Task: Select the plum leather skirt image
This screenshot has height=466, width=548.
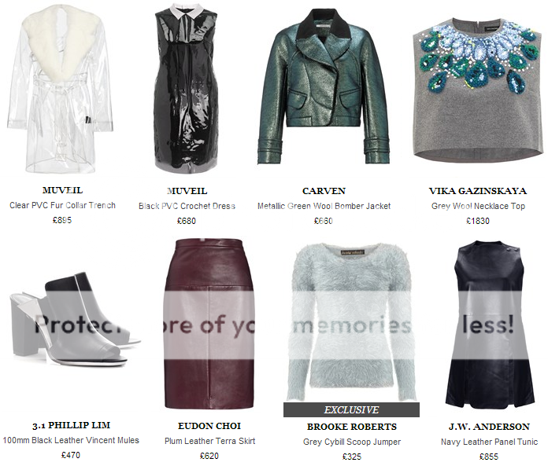Action: click(209, 324)
